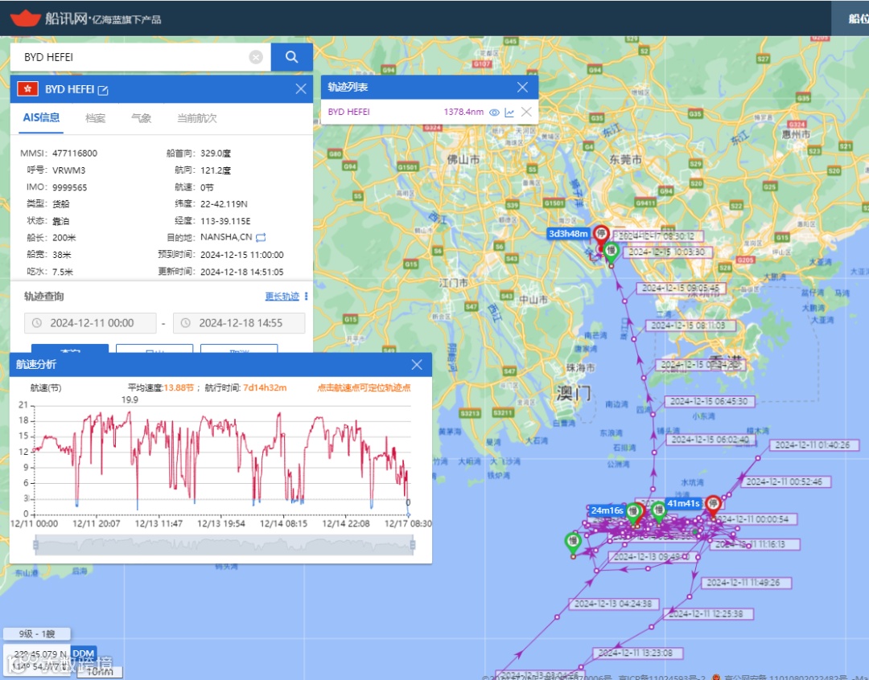This screenshot has height=680, width=869.
Task: Click the track end time field 2024-12-18 14:55
Action: pos(239,323)
